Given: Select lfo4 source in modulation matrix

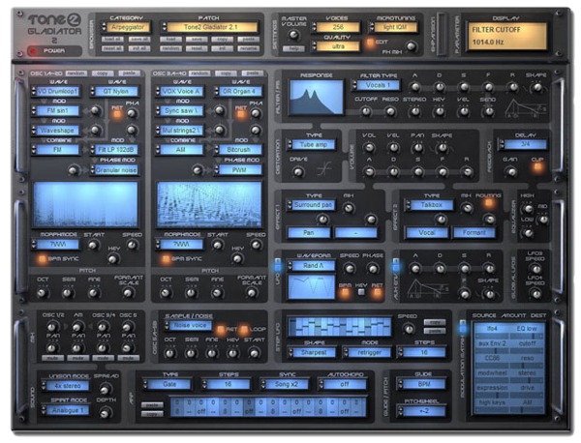Looking at the screenshot, I should click(492, 329).
